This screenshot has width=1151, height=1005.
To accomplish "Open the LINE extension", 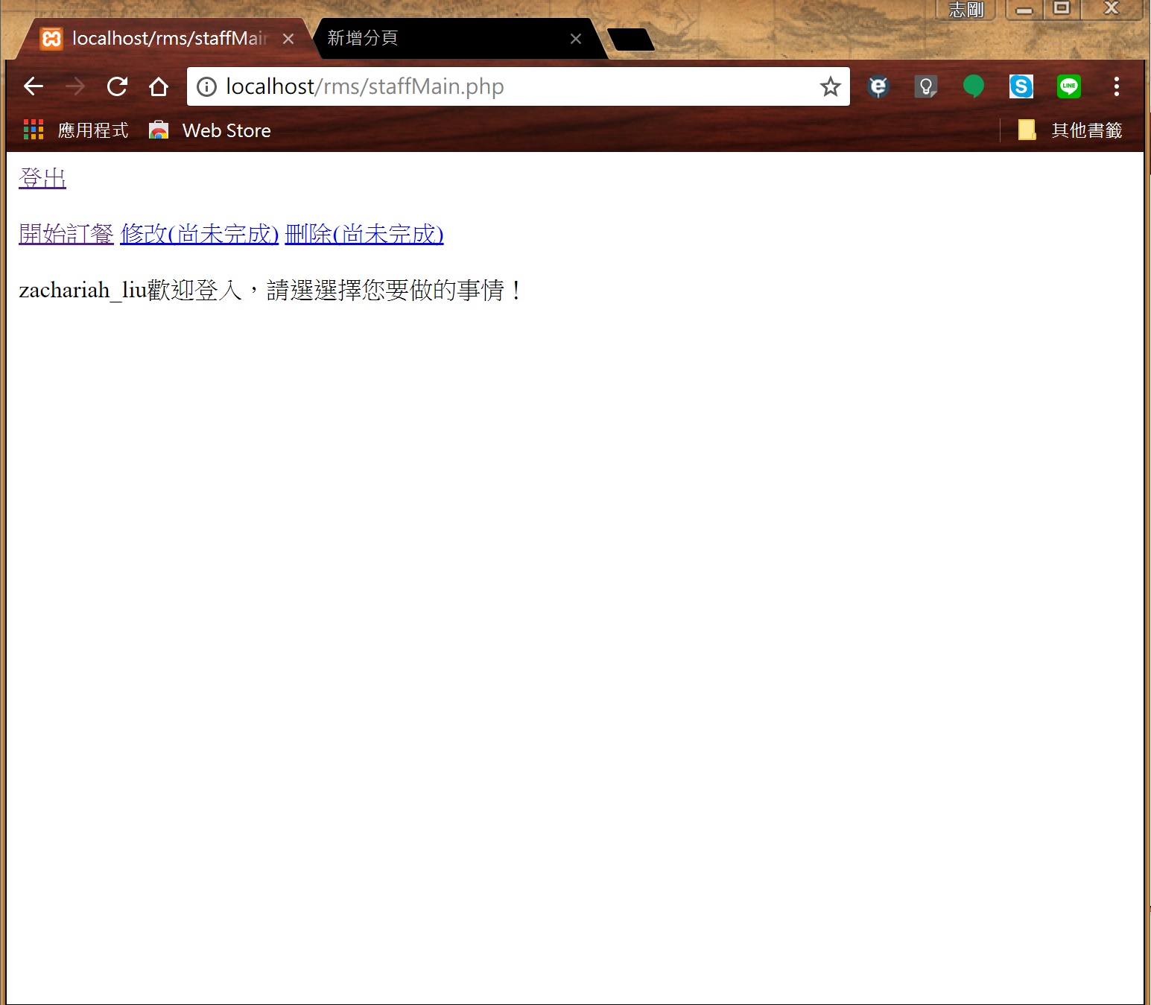I will 1069,86.
